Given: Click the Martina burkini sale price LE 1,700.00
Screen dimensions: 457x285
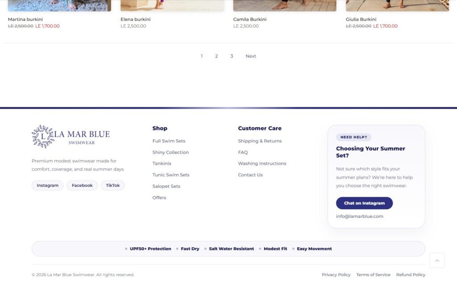Looking at the screenshot, I should [x=47, y=26].
